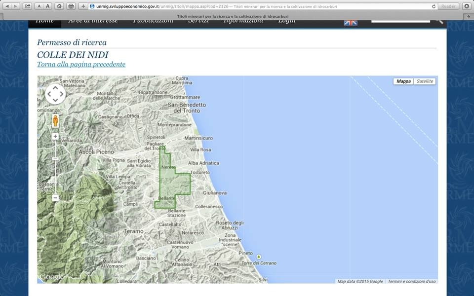Click the home icon in Safari toolbar

pos(59,6)
